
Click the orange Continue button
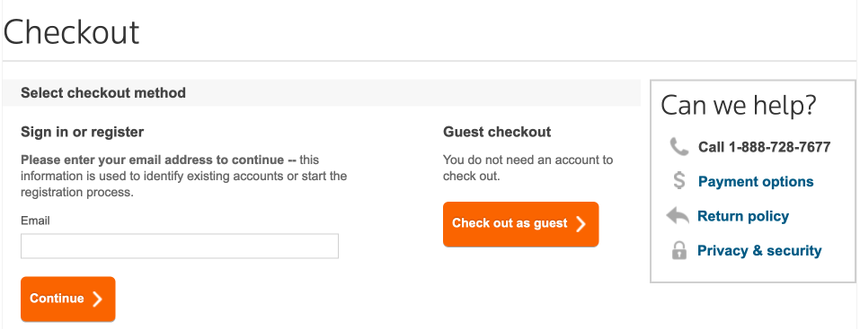[68, 299]
